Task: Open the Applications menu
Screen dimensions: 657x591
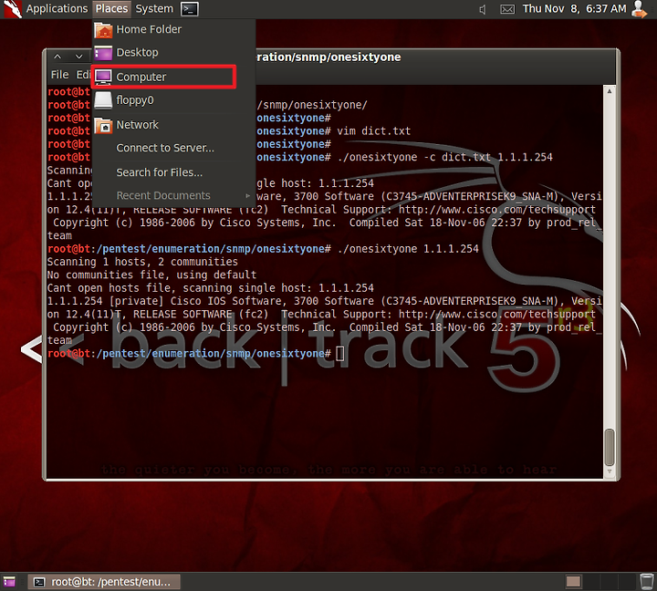Action: coord(57,8)
